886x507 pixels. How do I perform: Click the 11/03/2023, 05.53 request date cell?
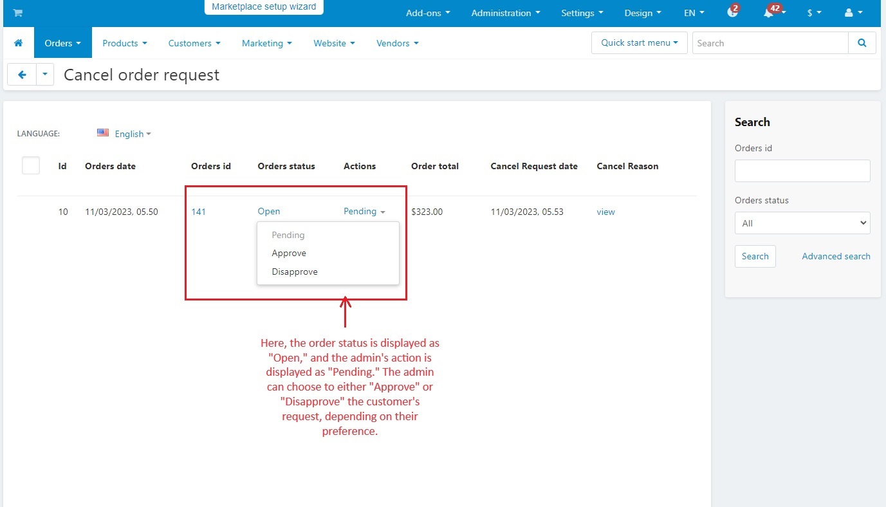pos(527,212)
